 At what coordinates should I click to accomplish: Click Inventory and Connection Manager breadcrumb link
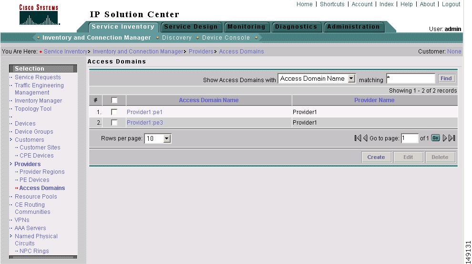138,52
